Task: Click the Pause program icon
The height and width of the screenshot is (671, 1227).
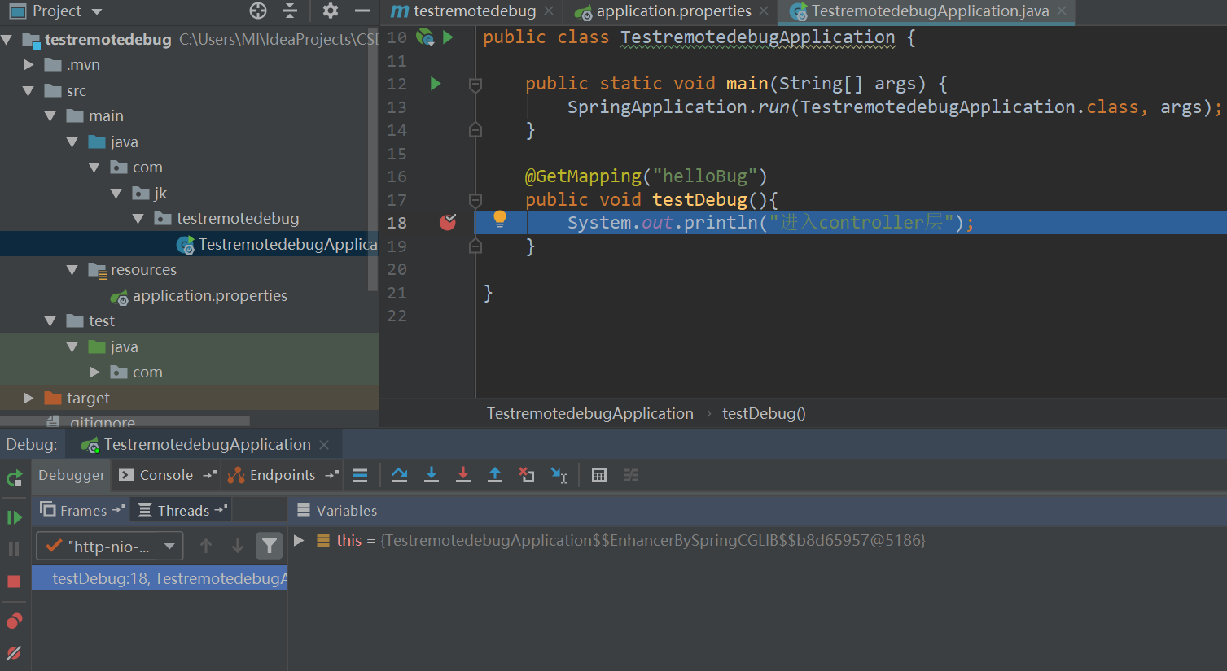Action: pos(14,549)
